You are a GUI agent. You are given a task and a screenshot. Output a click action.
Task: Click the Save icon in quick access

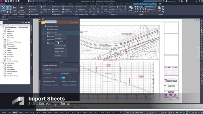click(11, 1)
